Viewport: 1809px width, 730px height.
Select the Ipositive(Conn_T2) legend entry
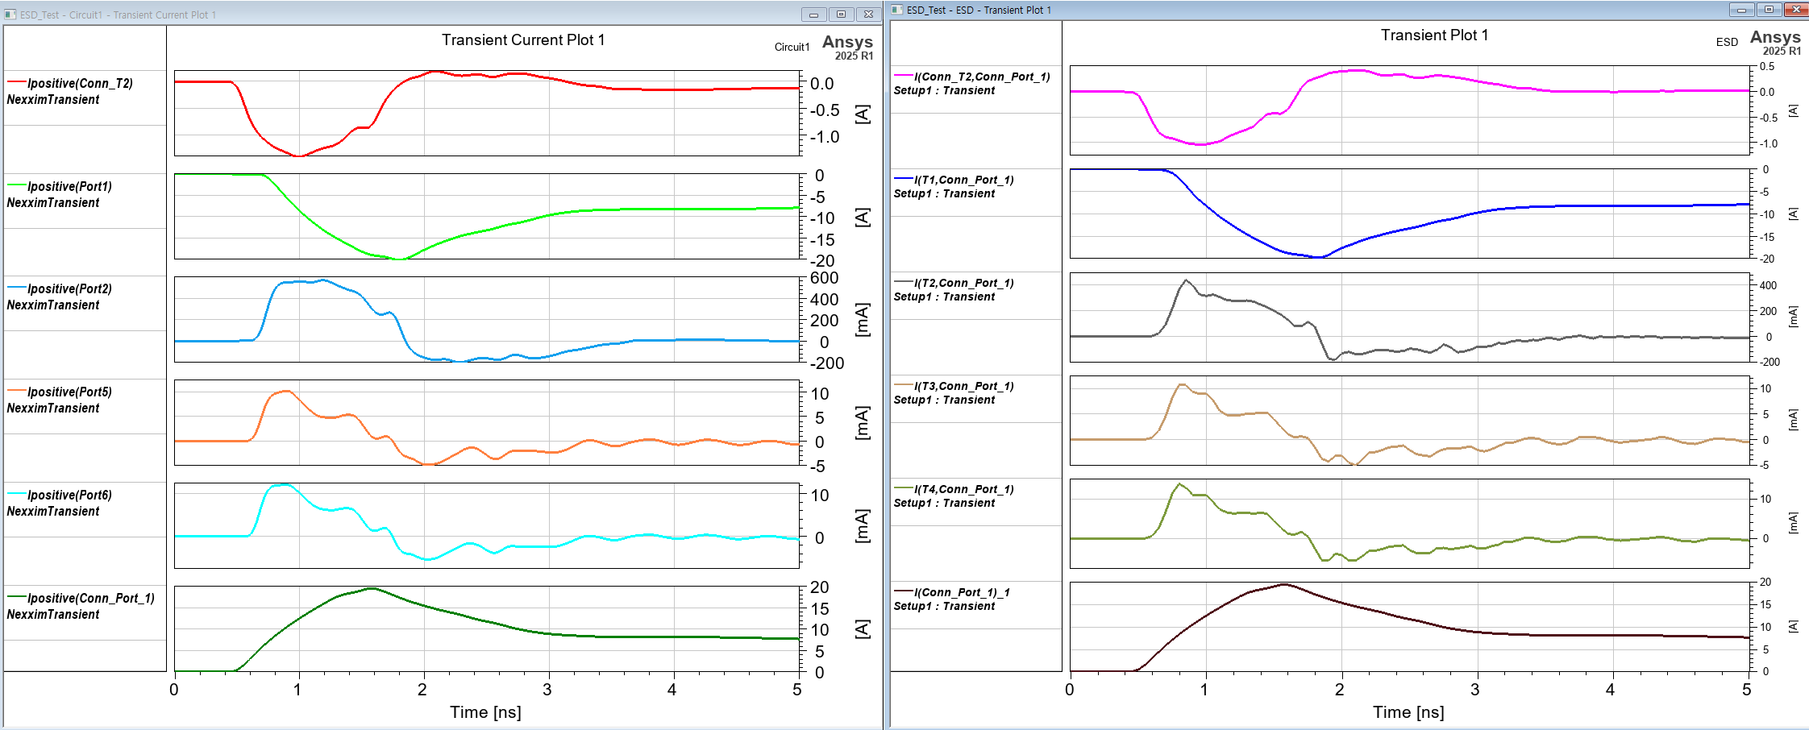point(80,83)
